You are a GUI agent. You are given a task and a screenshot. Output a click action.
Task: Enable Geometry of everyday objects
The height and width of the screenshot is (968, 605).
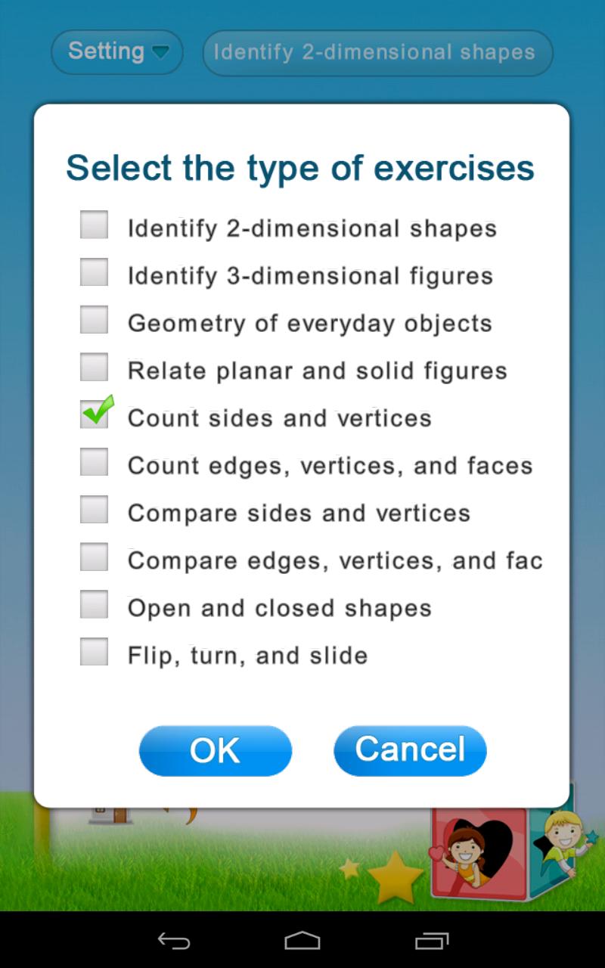(x=95, y=321)
